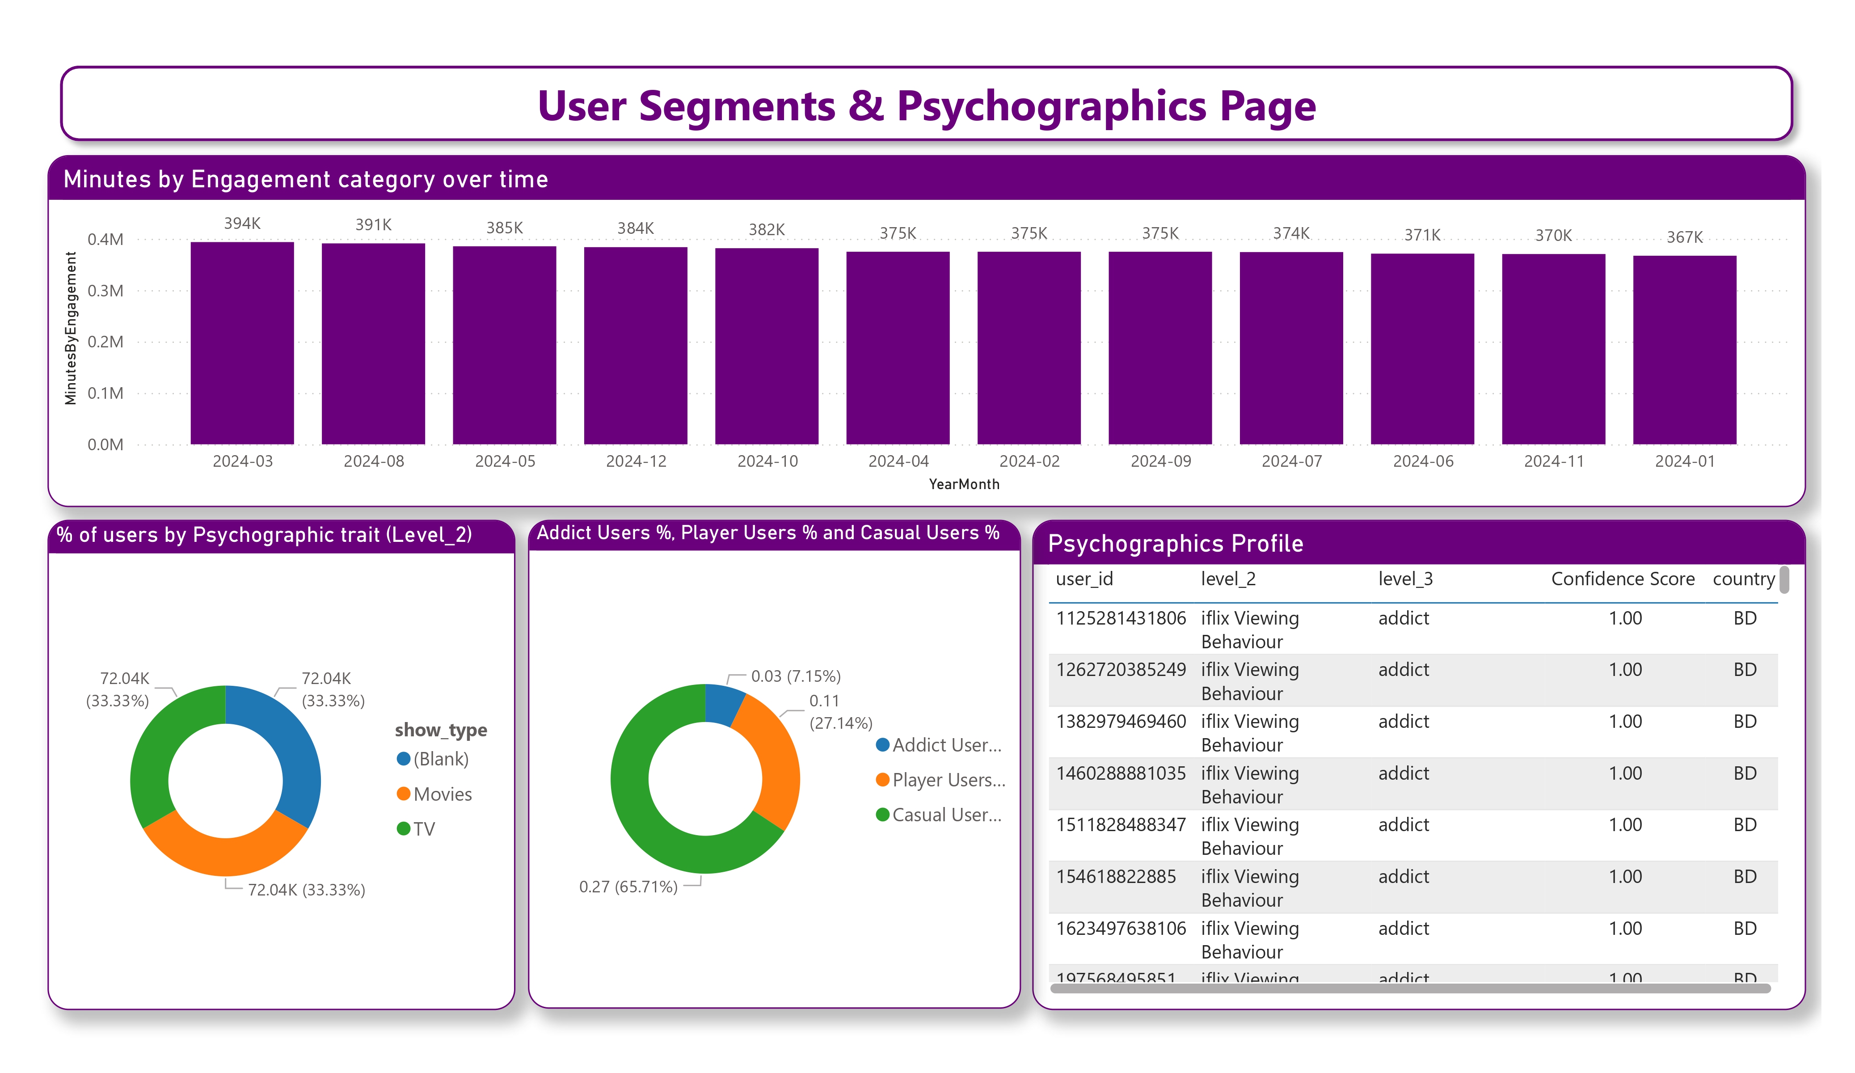Viewport: 1855px width, 1073px height.
Task: Select the small blue Addict donut slice
Action: 722,704
